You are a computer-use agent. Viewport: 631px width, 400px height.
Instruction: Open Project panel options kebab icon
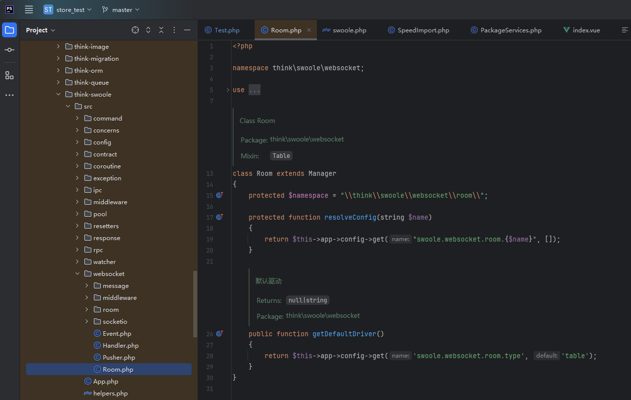coord(174,30)
